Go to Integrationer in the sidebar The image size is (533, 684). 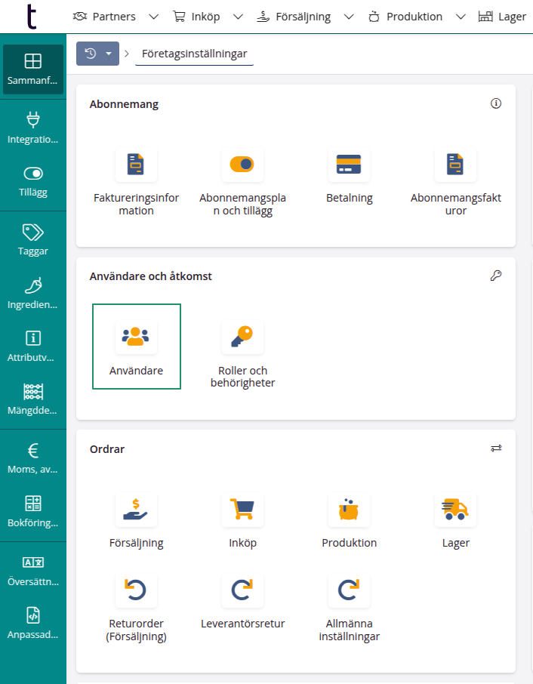point(32,127)
